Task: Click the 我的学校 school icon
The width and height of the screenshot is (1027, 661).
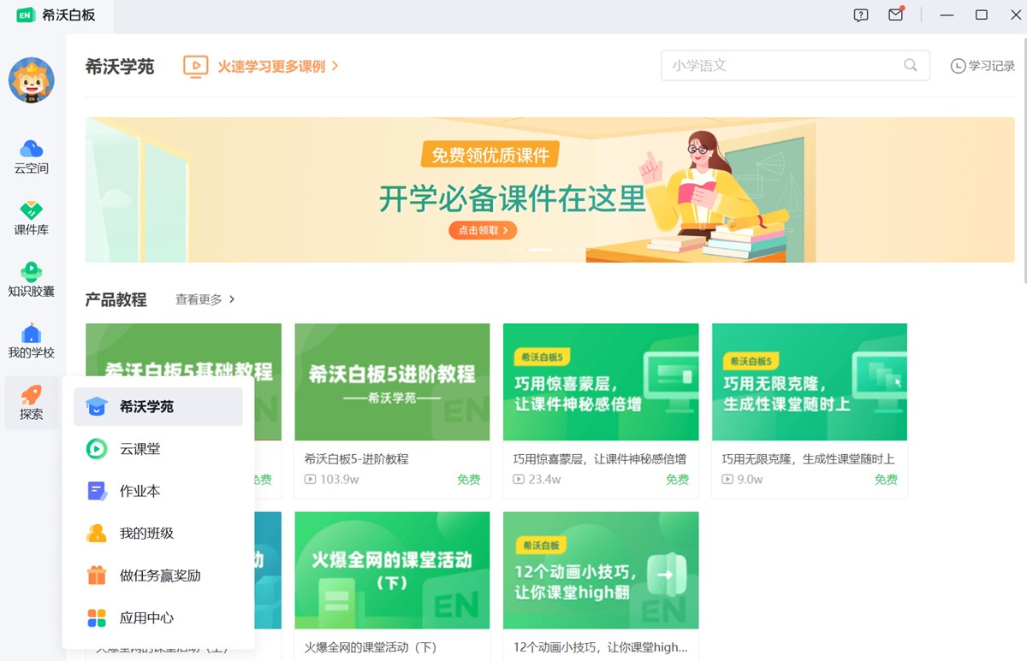Action: tap(30, 338)
